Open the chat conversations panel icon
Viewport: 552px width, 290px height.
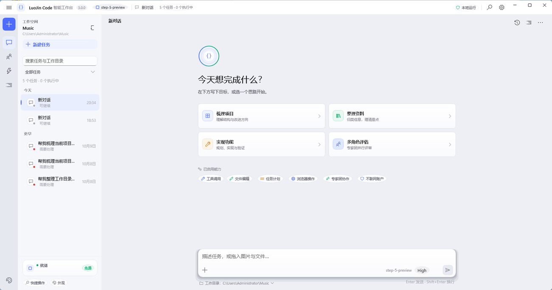(9, 42)
